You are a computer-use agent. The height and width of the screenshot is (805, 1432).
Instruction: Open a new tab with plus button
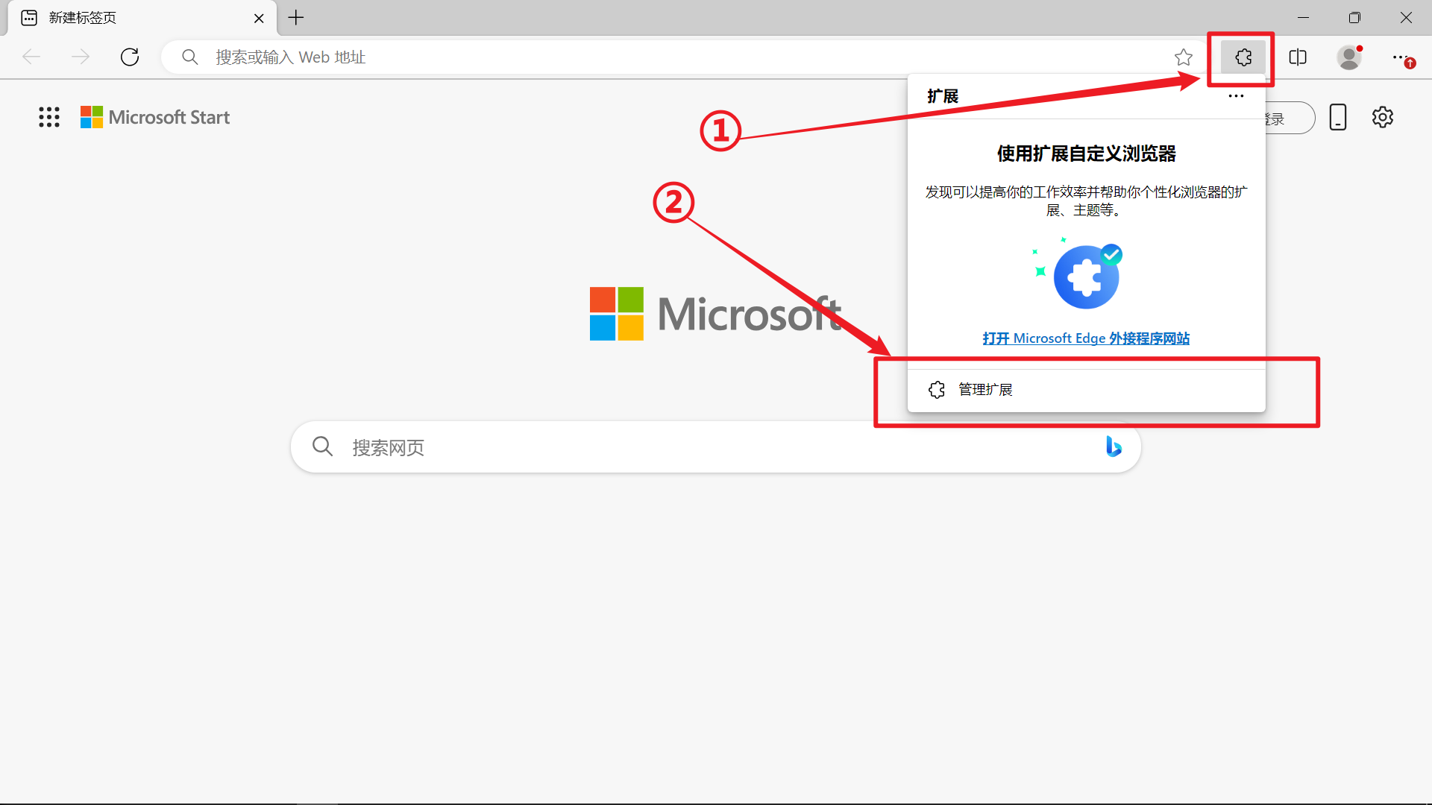tap(296, 18)
